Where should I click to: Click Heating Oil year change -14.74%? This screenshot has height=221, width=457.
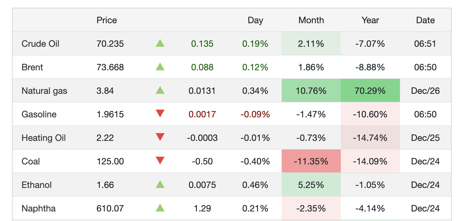(370, 138)
